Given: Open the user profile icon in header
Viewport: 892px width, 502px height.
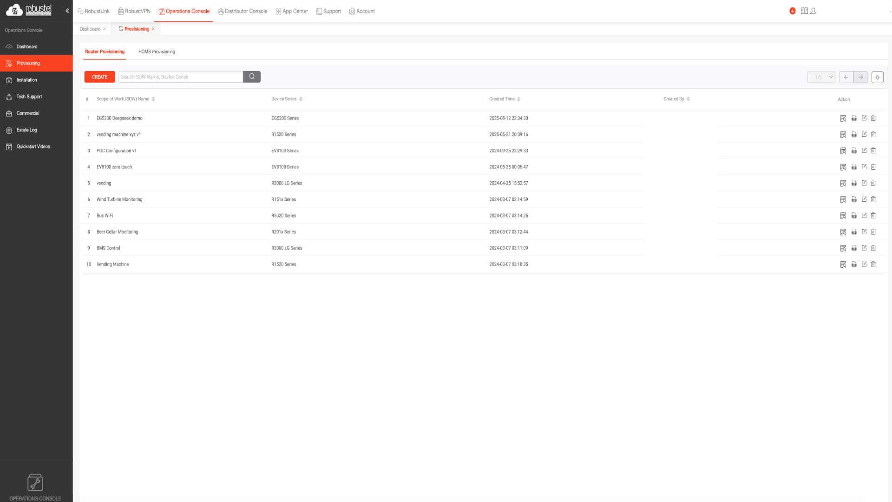Looking at the screenshot, I should click(813, 11).
